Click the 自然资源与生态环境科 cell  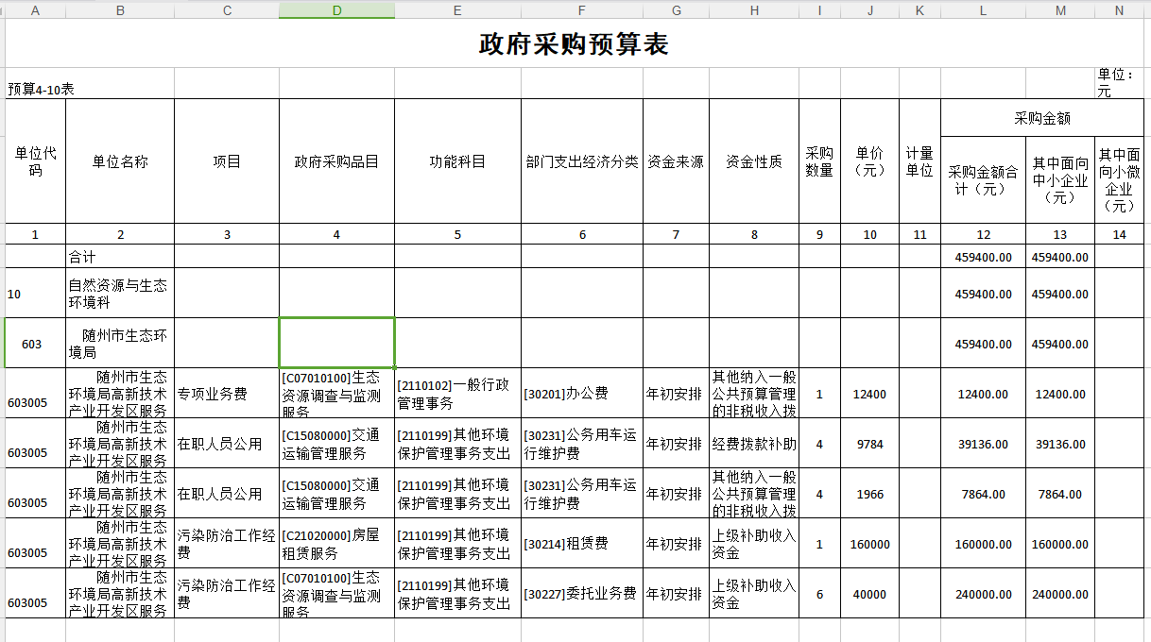[120, 294]
